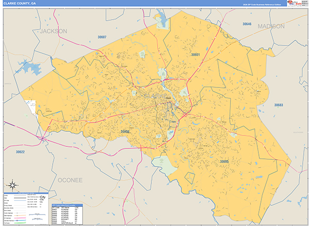The height and width of the screenshot is (226, 310).
Task: Click the BOGART row in the ZIP index
Action: (67, 219)
